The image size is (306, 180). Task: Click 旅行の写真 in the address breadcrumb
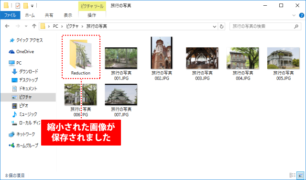(97, 26)
